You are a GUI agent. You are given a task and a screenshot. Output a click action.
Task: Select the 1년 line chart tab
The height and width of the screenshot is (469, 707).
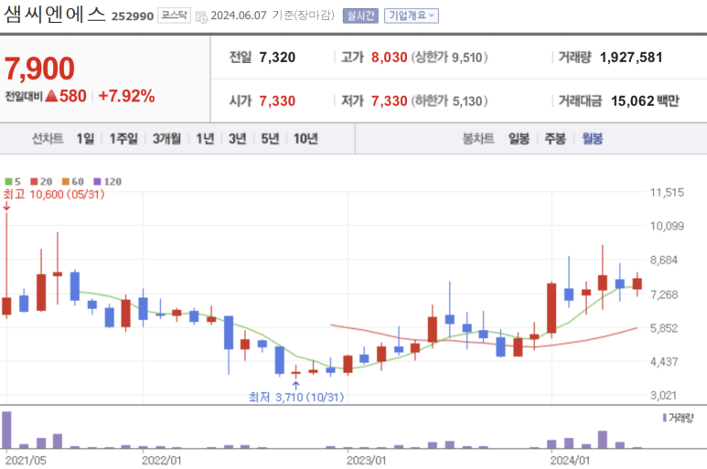pyautogui.click(x=205, y=138)
